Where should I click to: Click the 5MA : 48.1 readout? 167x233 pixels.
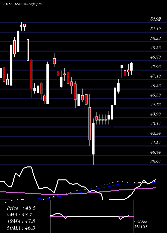click(19, 215)
